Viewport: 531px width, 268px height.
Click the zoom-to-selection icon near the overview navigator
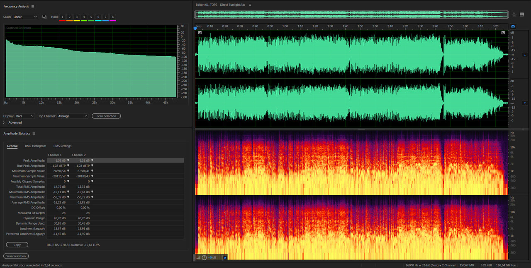(514, 14)
